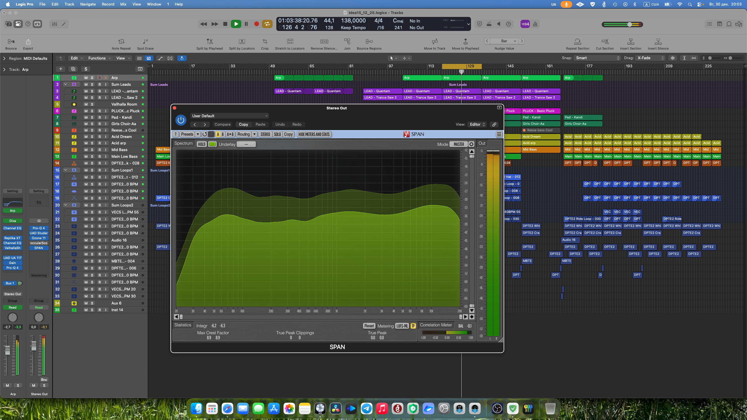Open the Navigate menu
Viewport: 747px width, 420px height.
pyautogui.click(x=88, y=4)
